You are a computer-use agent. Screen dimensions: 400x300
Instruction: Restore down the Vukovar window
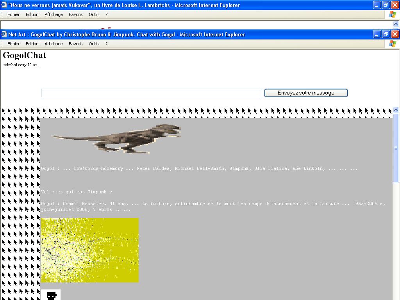(x=386, y=5)
